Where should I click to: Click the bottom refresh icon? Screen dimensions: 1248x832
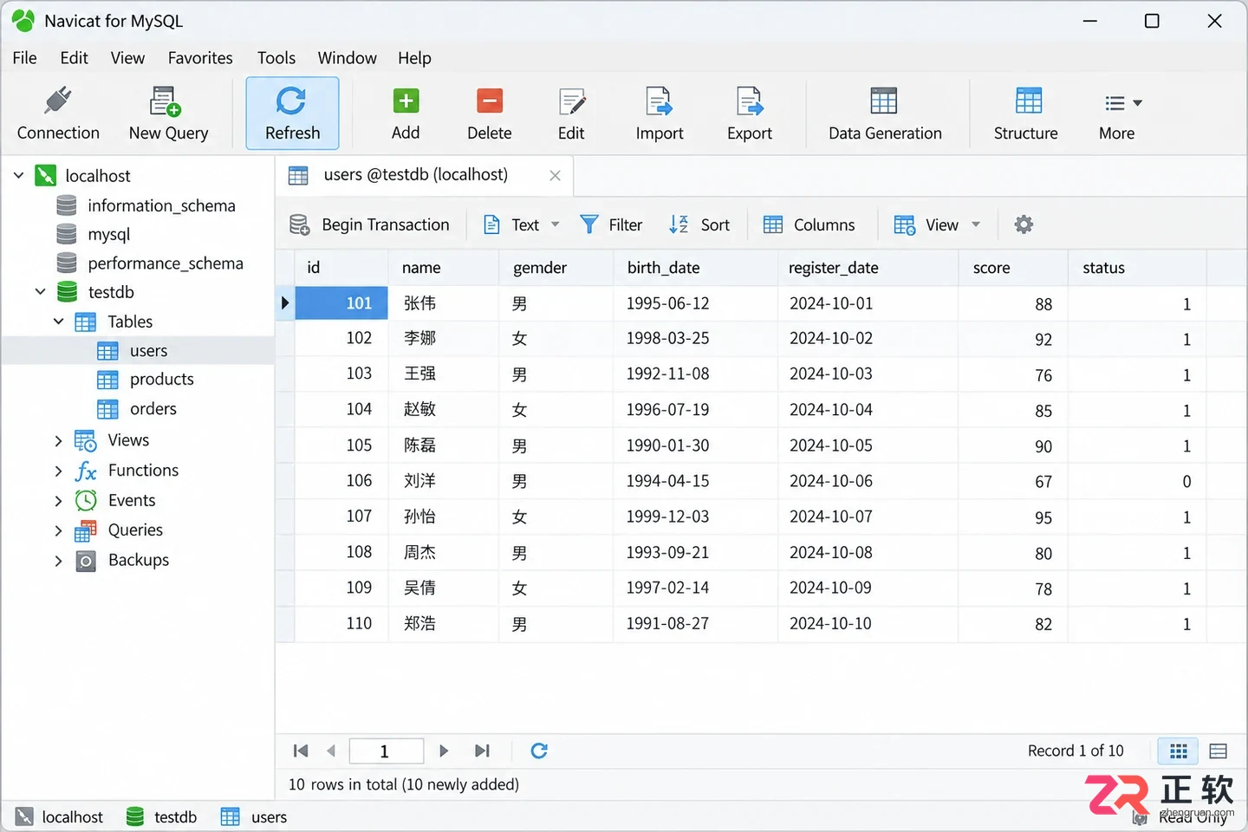tap(539, 751)
